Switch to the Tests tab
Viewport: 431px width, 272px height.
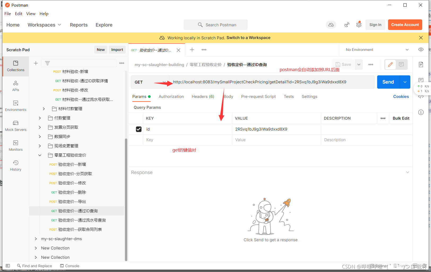(289, 97)
